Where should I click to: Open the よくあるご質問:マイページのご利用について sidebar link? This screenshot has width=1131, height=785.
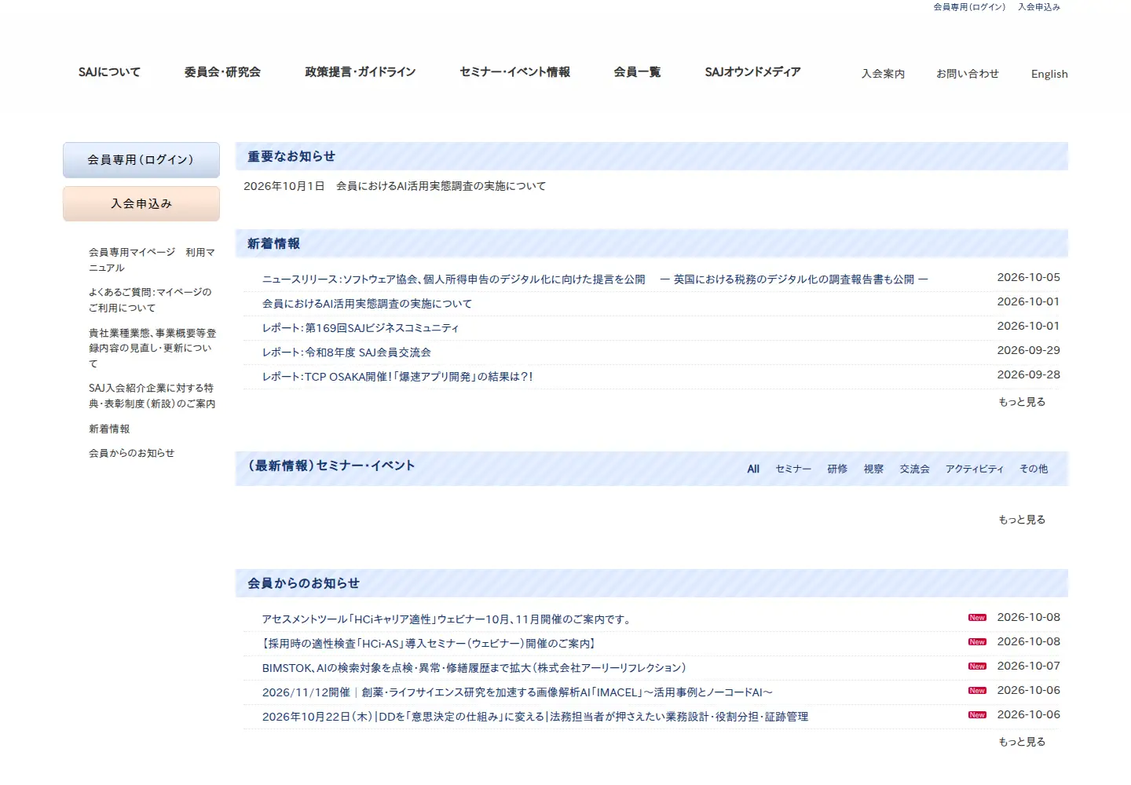[150, 300]
